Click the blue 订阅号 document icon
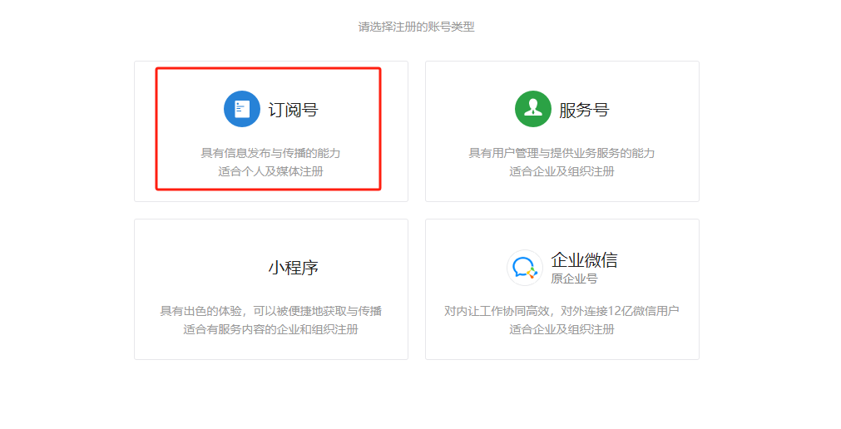841x429 pixels. pyautogui.click(x=242, y=109)
